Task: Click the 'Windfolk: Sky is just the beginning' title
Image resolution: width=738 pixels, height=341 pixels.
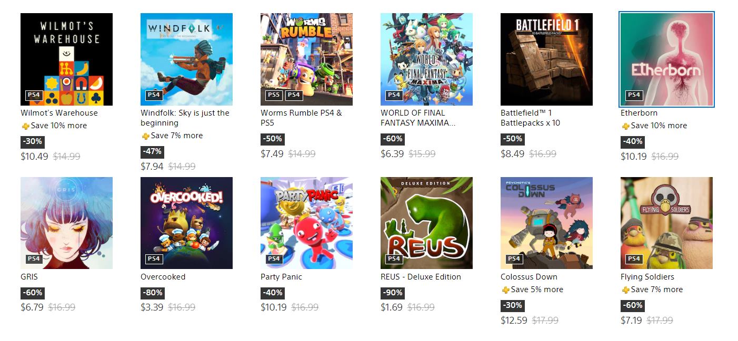Action: click(185, 118)
